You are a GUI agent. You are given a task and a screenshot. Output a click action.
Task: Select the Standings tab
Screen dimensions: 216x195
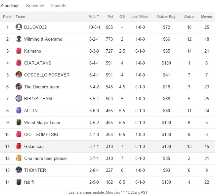point(10,6)
